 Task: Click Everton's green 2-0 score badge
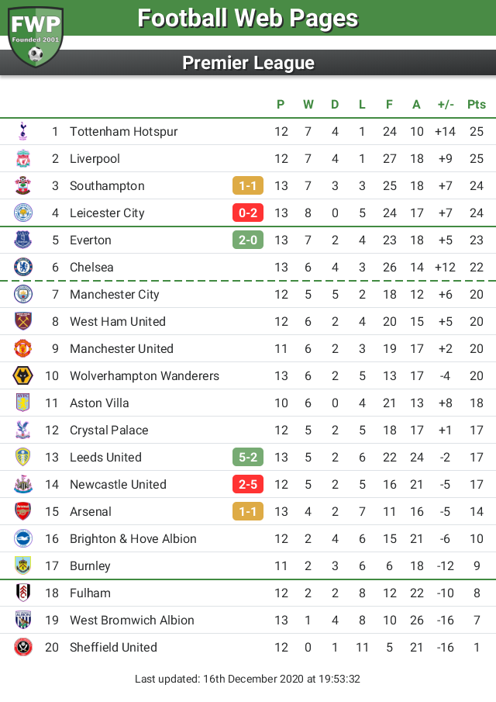click(248, 240)
